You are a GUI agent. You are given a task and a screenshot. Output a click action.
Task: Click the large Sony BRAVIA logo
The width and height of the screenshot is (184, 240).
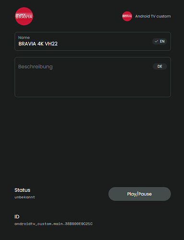24,16
